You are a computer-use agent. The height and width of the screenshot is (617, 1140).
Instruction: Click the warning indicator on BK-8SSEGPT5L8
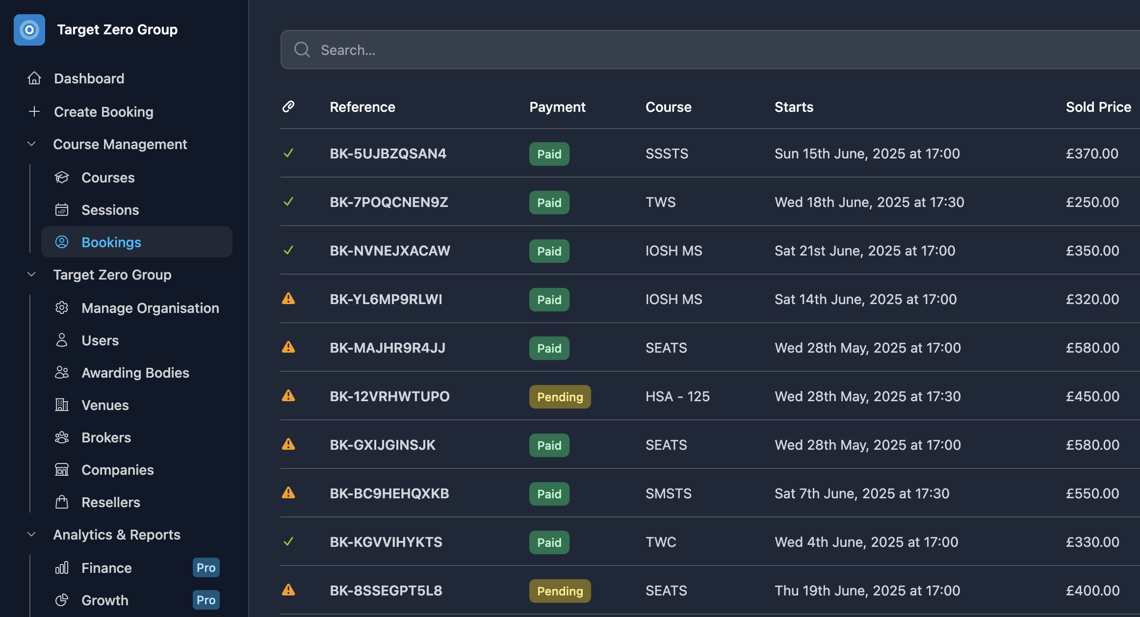(288, 591)
